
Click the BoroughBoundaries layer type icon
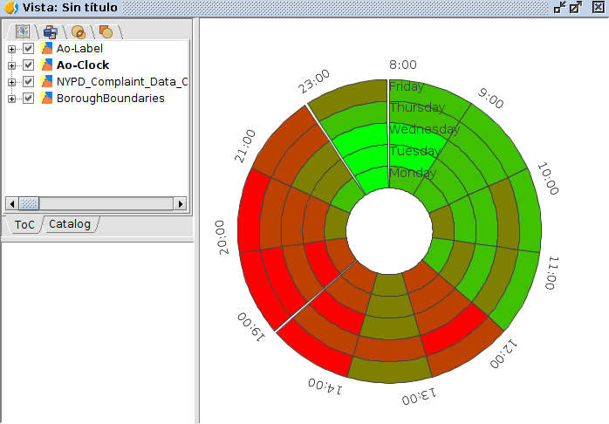pyautogui.click(x=47, y=99)
